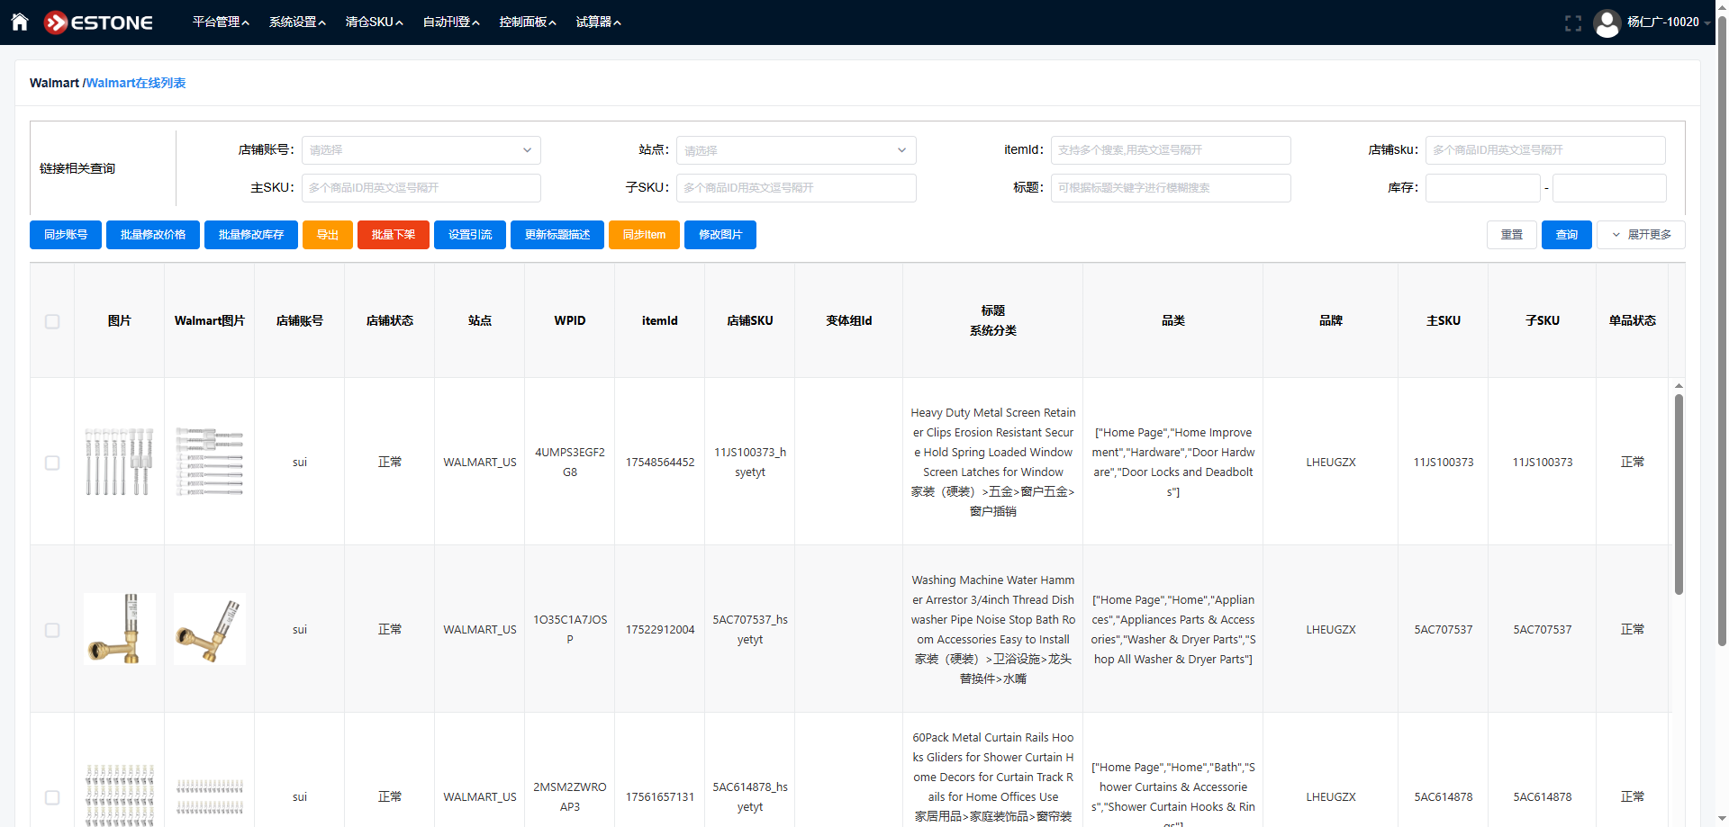The height and width of the screenshot is (827, 1729).
Task: Go to the home page icon
Action: (20, 22)
